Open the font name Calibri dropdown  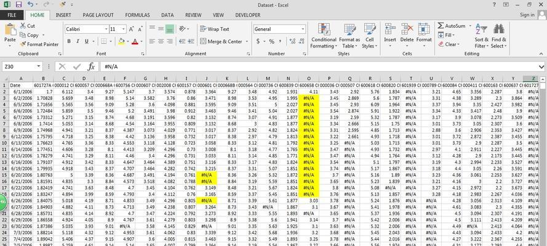tap(106, 30)
